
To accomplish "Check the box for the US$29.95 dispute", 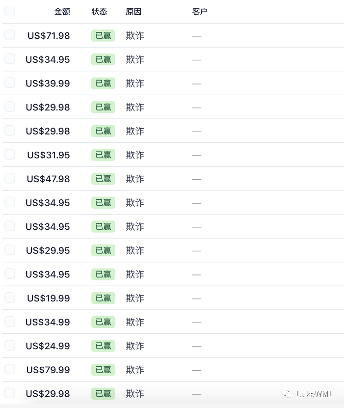I will [10, 250].
